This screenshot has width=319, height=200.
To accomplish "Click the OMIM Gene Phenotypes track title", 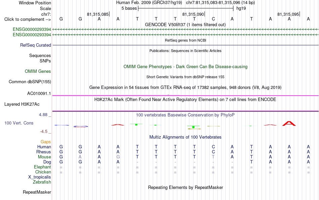I will pos(185,67).
